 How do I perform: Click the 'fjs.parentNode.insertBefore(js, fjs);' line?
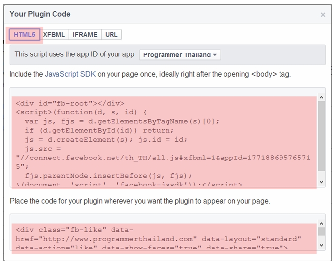click(x=109, y=176)
